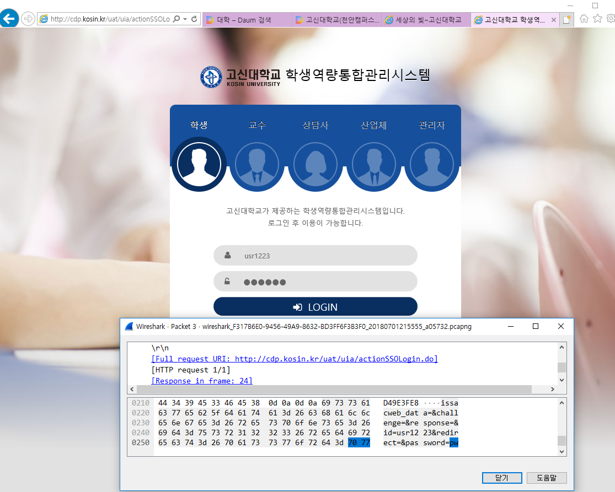Select hex offset row 0240
Image resolution: width=615 pixels, height=492 pixels.
point(141,432)
